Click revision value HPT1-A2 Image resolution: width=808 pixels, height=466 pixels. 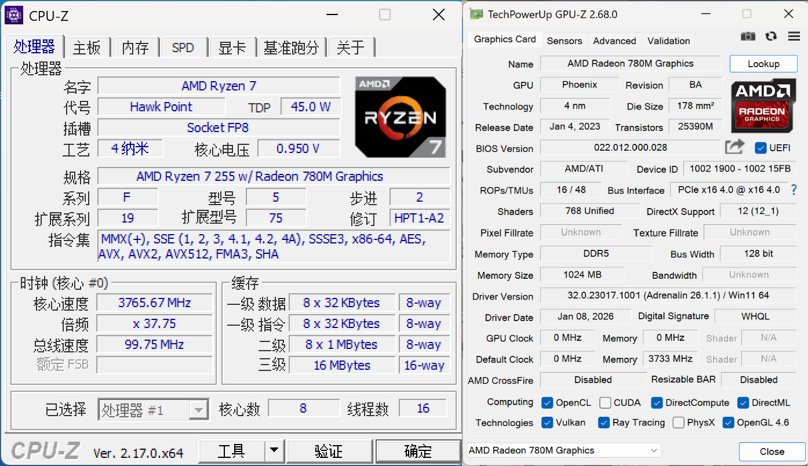click(x=419, y=218)
